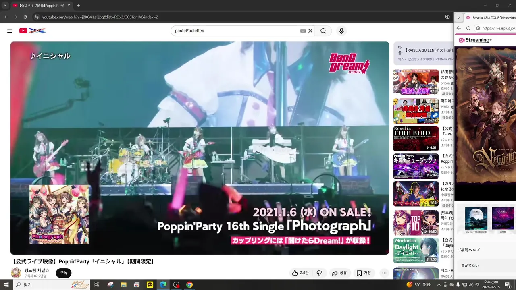Image resolution: width=516 pixels, height=290 pixels.
Task: Open the oricon video thumbnail with 8:19 duration
Action: point(416,82)
